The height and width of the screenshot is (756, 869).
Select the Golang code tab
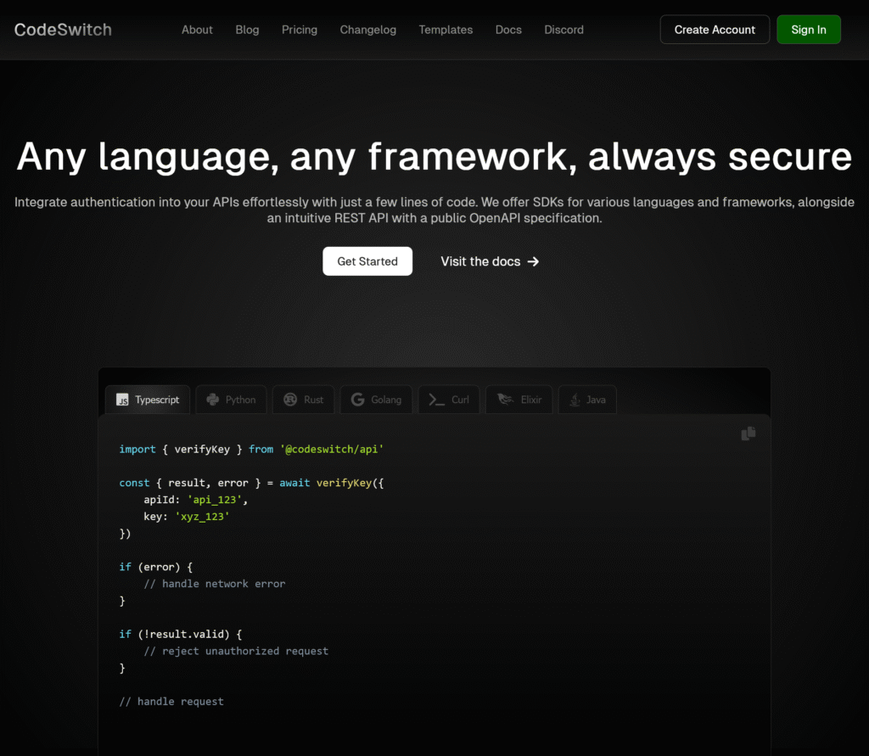(377, 400)
